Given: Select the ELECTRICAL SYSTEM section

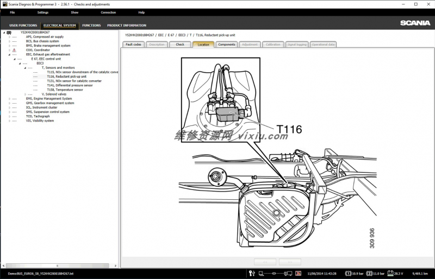Looking at the screenshot, I should (x=60, y=25).
